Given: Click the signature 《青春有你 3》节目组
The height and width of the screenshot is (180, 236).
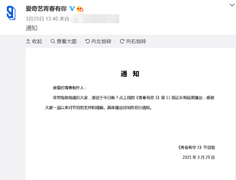Looking at the screenshot, I should point(196,147).
